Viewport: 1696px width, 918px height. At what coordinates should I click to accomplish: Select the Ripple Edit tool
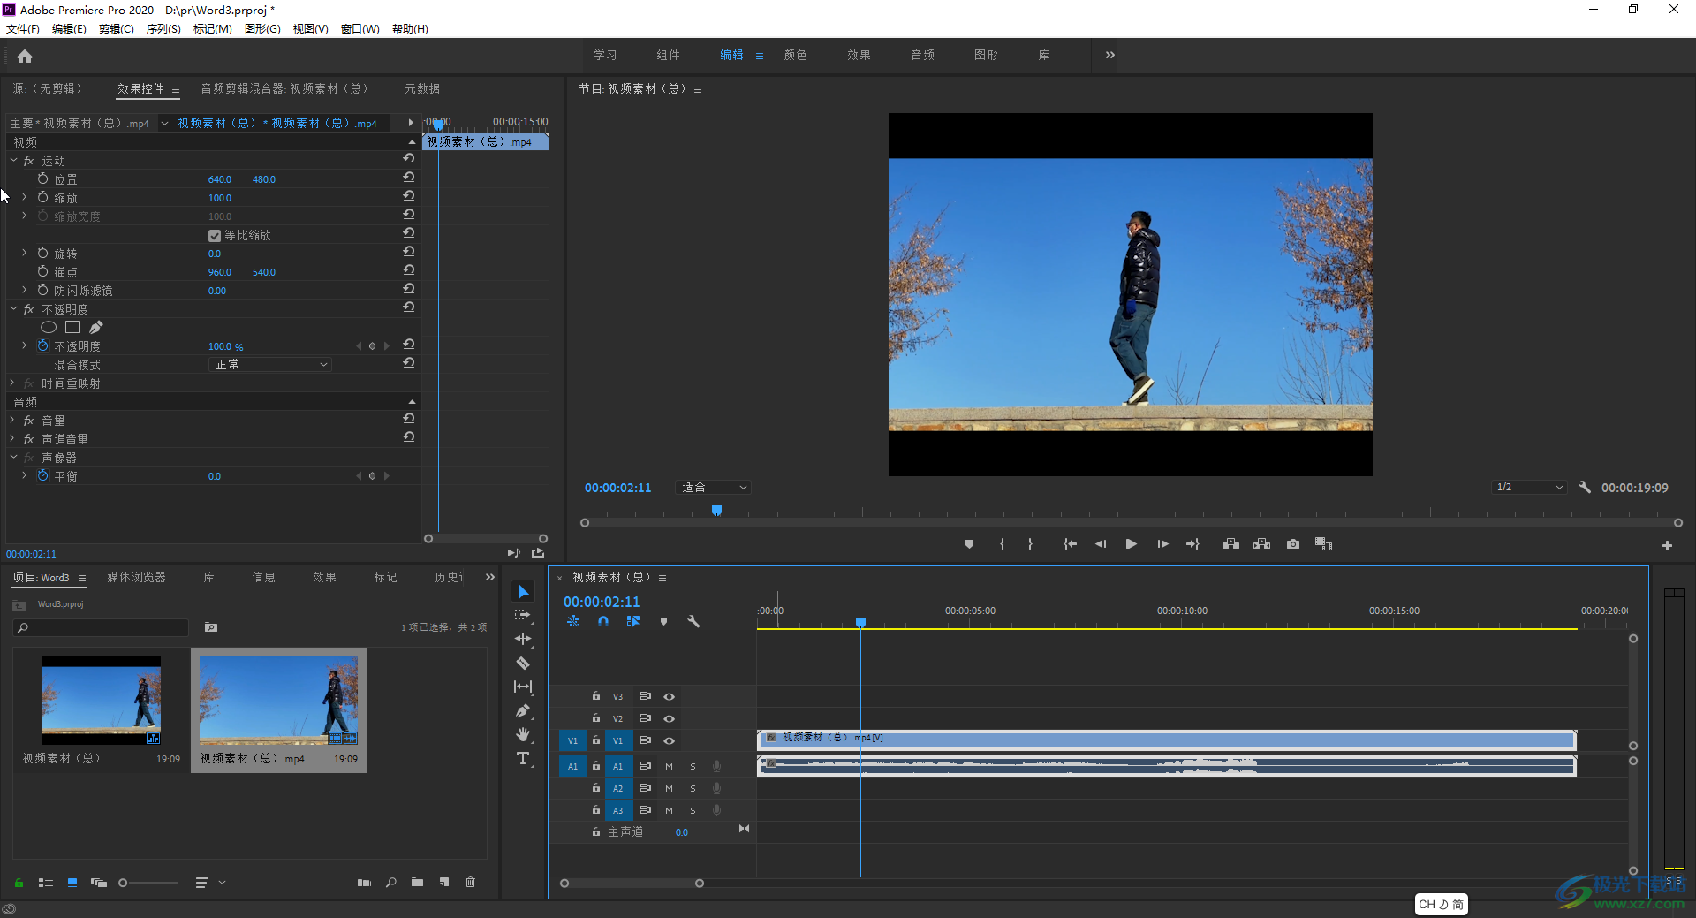pos(523,639)
